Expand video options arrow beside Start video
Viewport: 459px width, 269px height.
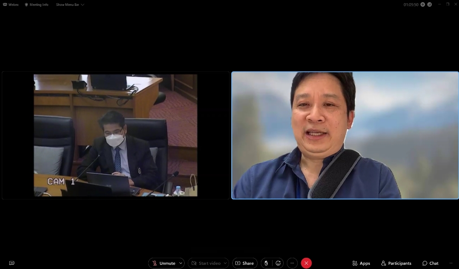click(225, 263)
